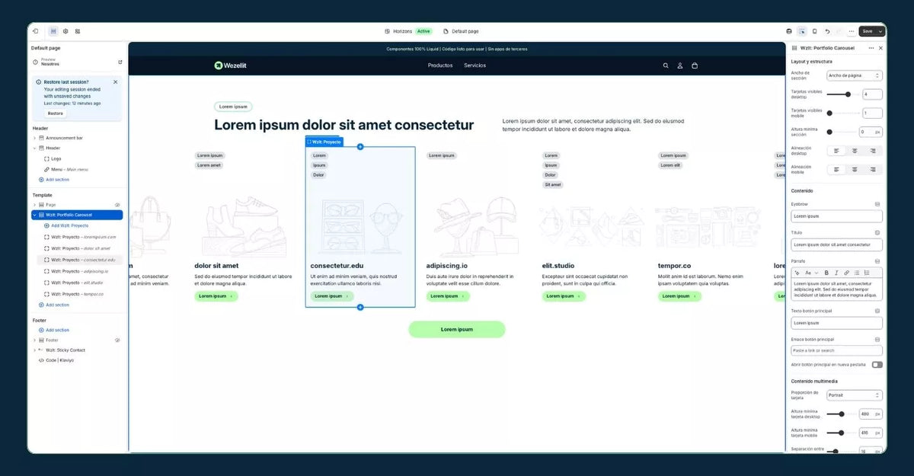Screen dimensions: 914x476
Task: Toggle visibility of the Footer section
Action: (117, 340)
